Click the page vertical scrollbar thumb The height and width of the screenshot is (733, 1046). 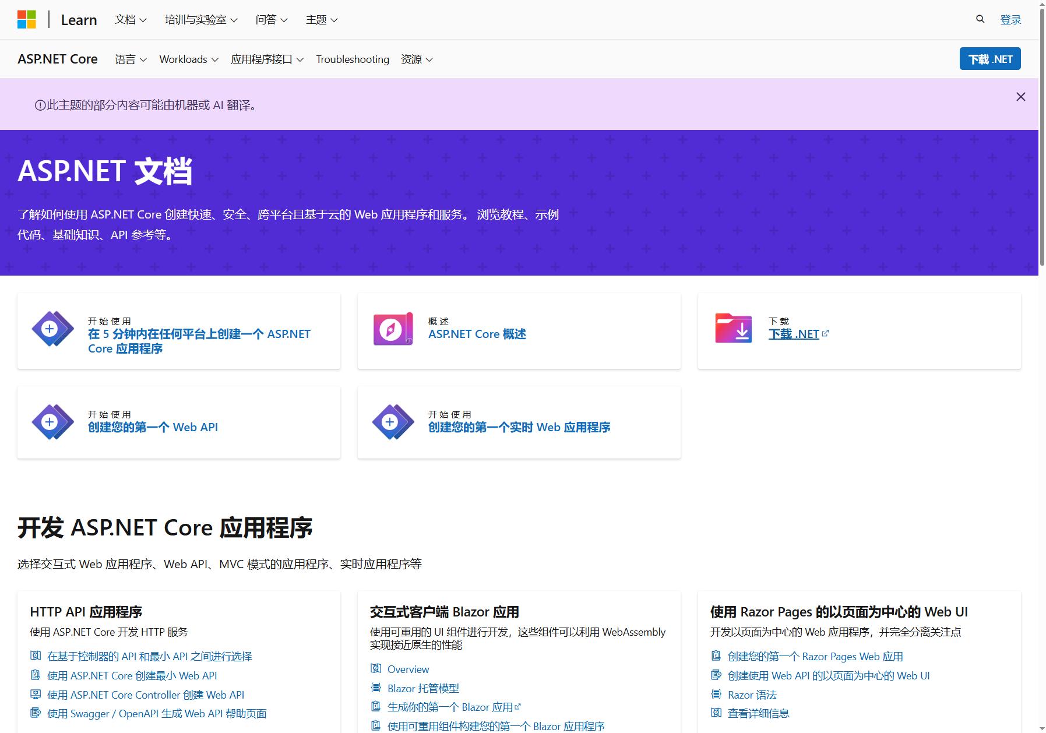1042,137
